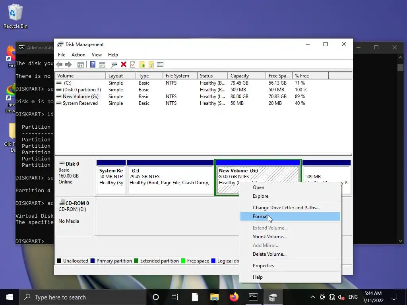Choose Help at bottom of context menu

pos(290,277)
